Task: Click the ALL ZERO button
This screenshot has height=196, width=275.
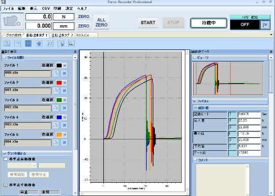Action: 101,22
